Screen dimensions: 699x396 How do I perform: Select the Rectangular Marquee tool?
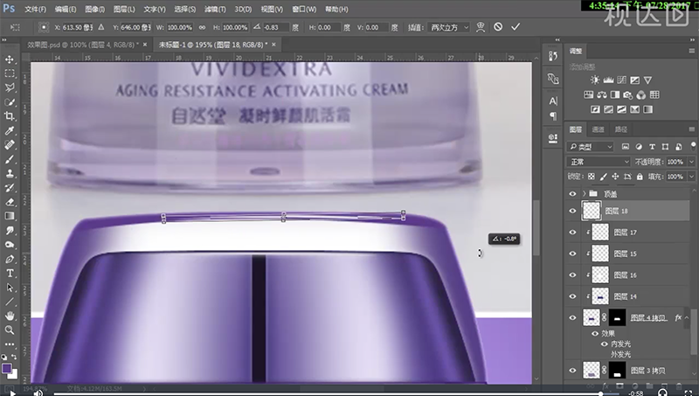pos(10,73)
